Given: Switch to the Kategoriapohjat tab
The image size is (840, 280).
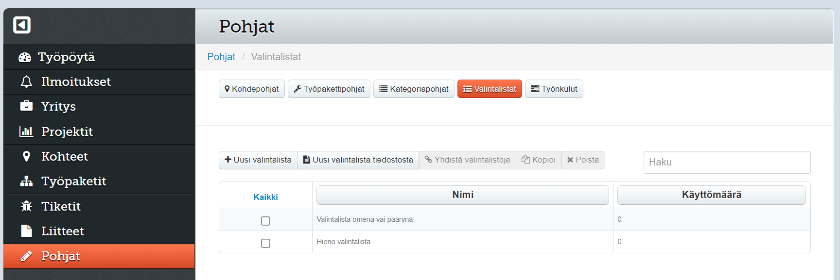Looking at the screenshot, I should click(414, 89).
